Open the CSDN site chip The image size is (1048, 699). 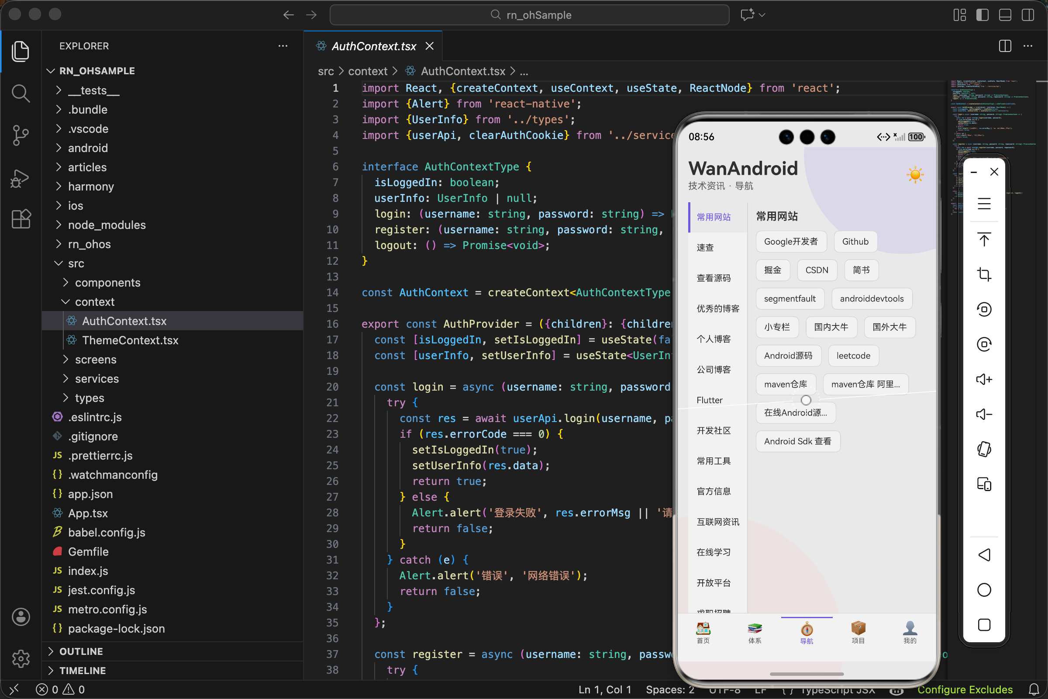817,270
